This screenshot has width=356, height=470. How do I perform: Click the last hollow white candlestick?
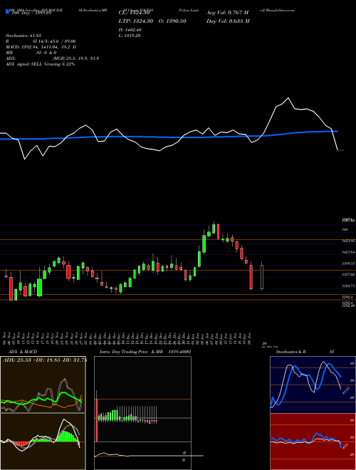[262, 276]
